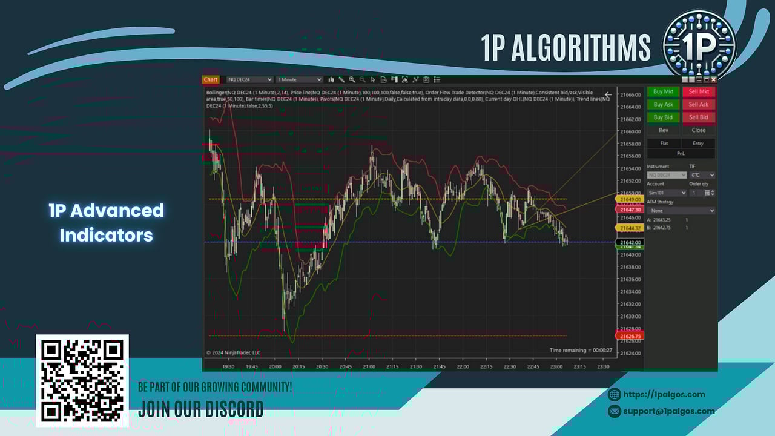
Task: Click the globe icon beside website address
Action: [614, 395]
